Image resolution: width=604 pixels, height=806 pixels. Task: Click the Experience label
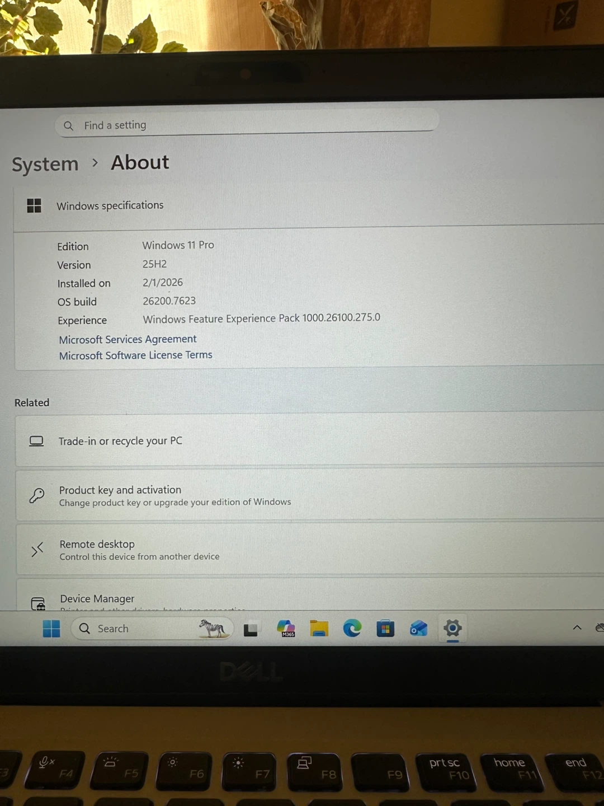pyautogui.click(x=82, y=320)
